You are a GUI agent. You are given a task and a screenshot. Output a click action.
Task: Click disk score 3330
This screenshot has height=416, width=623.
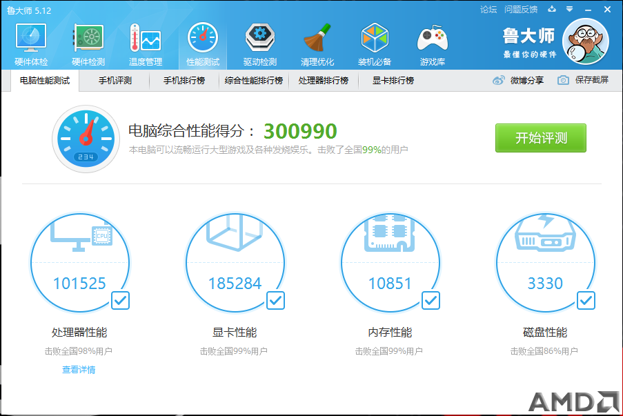[x=545, y=284]
